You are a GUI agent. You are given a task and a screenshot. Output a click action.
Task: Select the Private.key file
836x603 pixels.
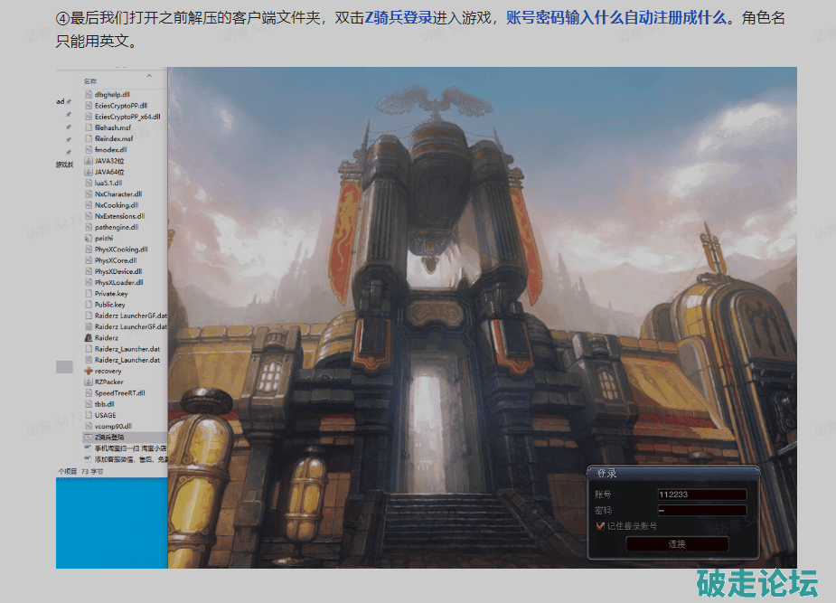click(x=111, y=293)
